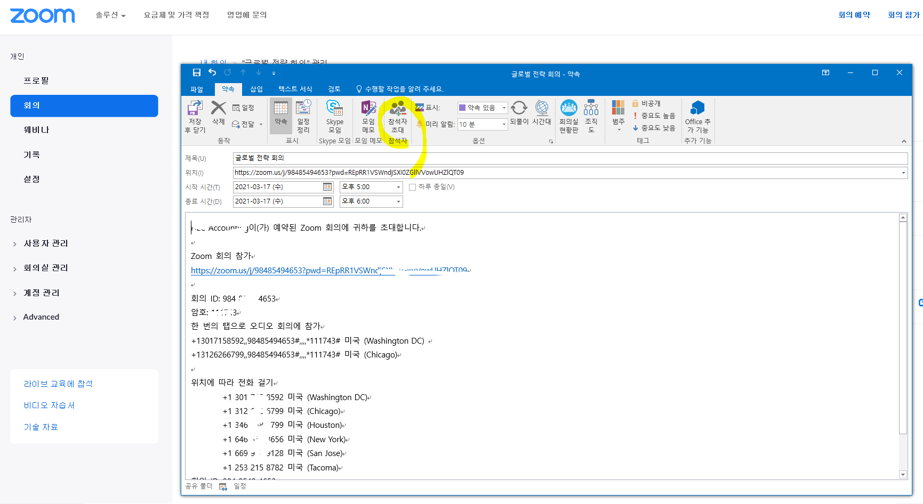Expand the 전달 forward dropdown arrow

pos(261,124)
